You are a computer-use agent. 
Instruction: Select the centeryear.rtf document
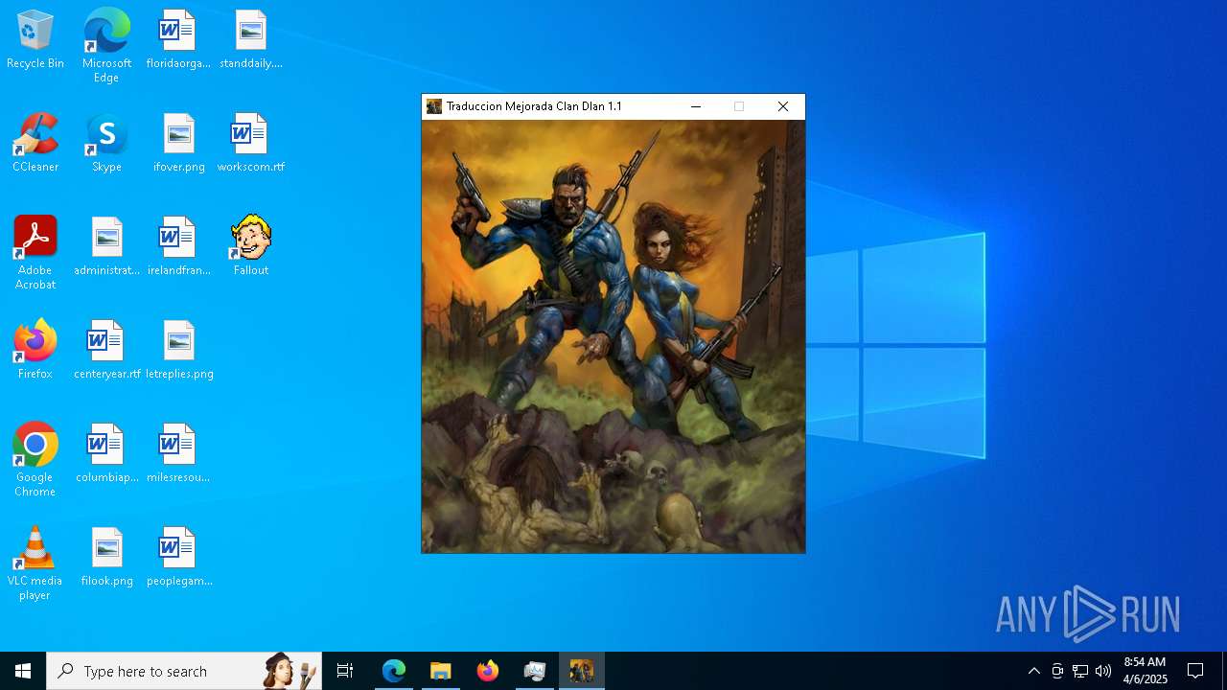[x=106, y=351]
